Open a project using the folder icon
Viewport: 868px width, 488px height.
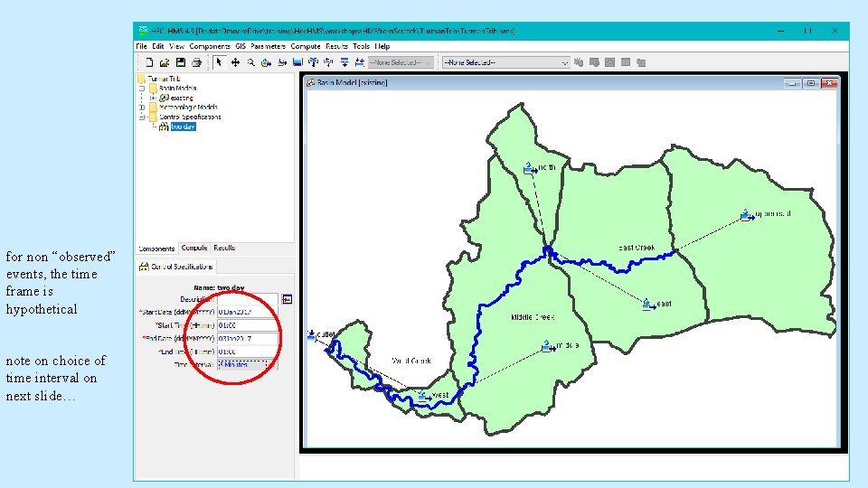tap(165, 62)
